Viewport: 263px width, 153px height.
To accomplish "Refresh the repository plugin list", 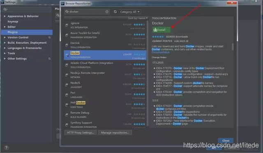I will 115,12.
